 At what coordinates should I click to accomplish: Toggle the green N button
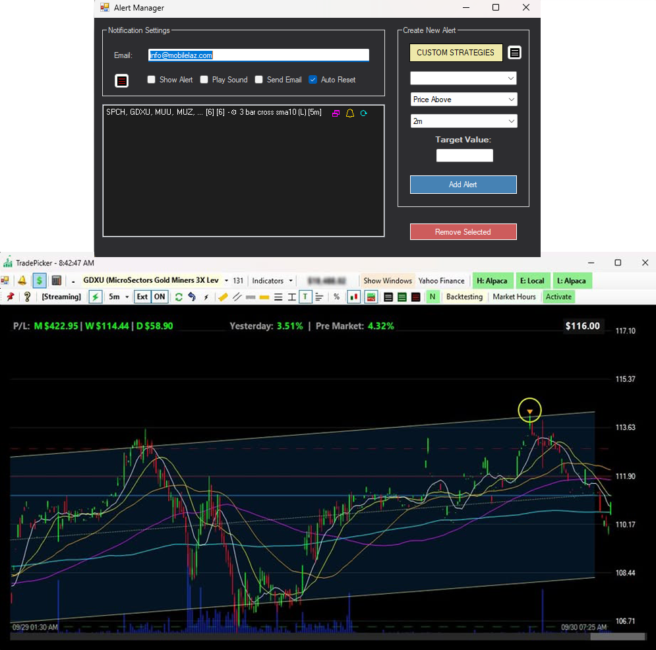(432, 297)
